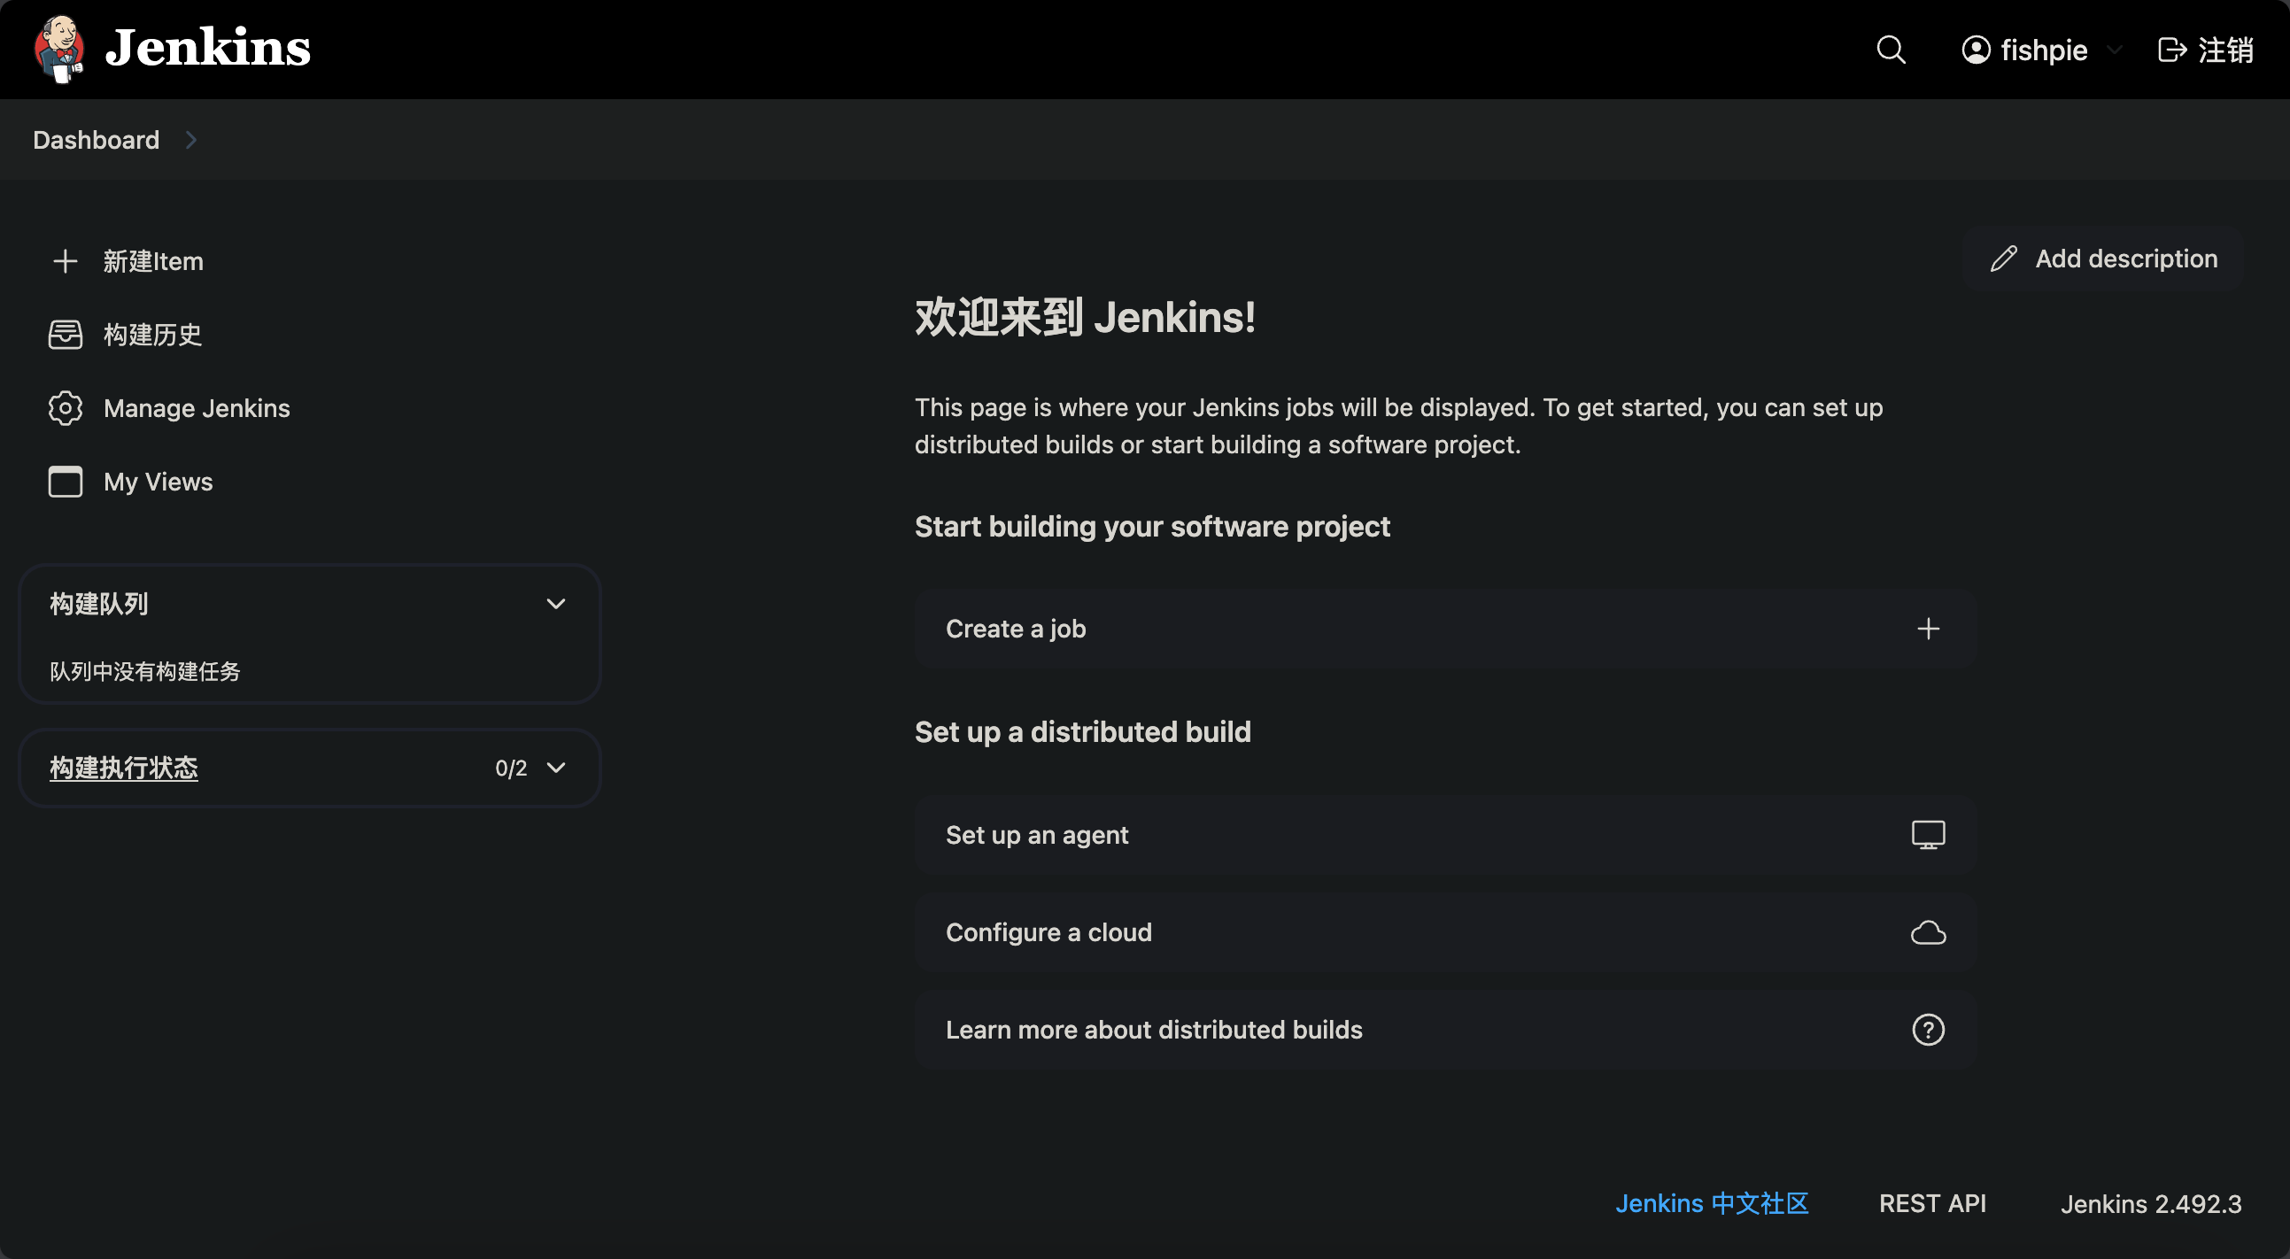Screen dimensions: 2290x1259
Task: Click the 构建历史 inbox icon
Action: point(65,335)
